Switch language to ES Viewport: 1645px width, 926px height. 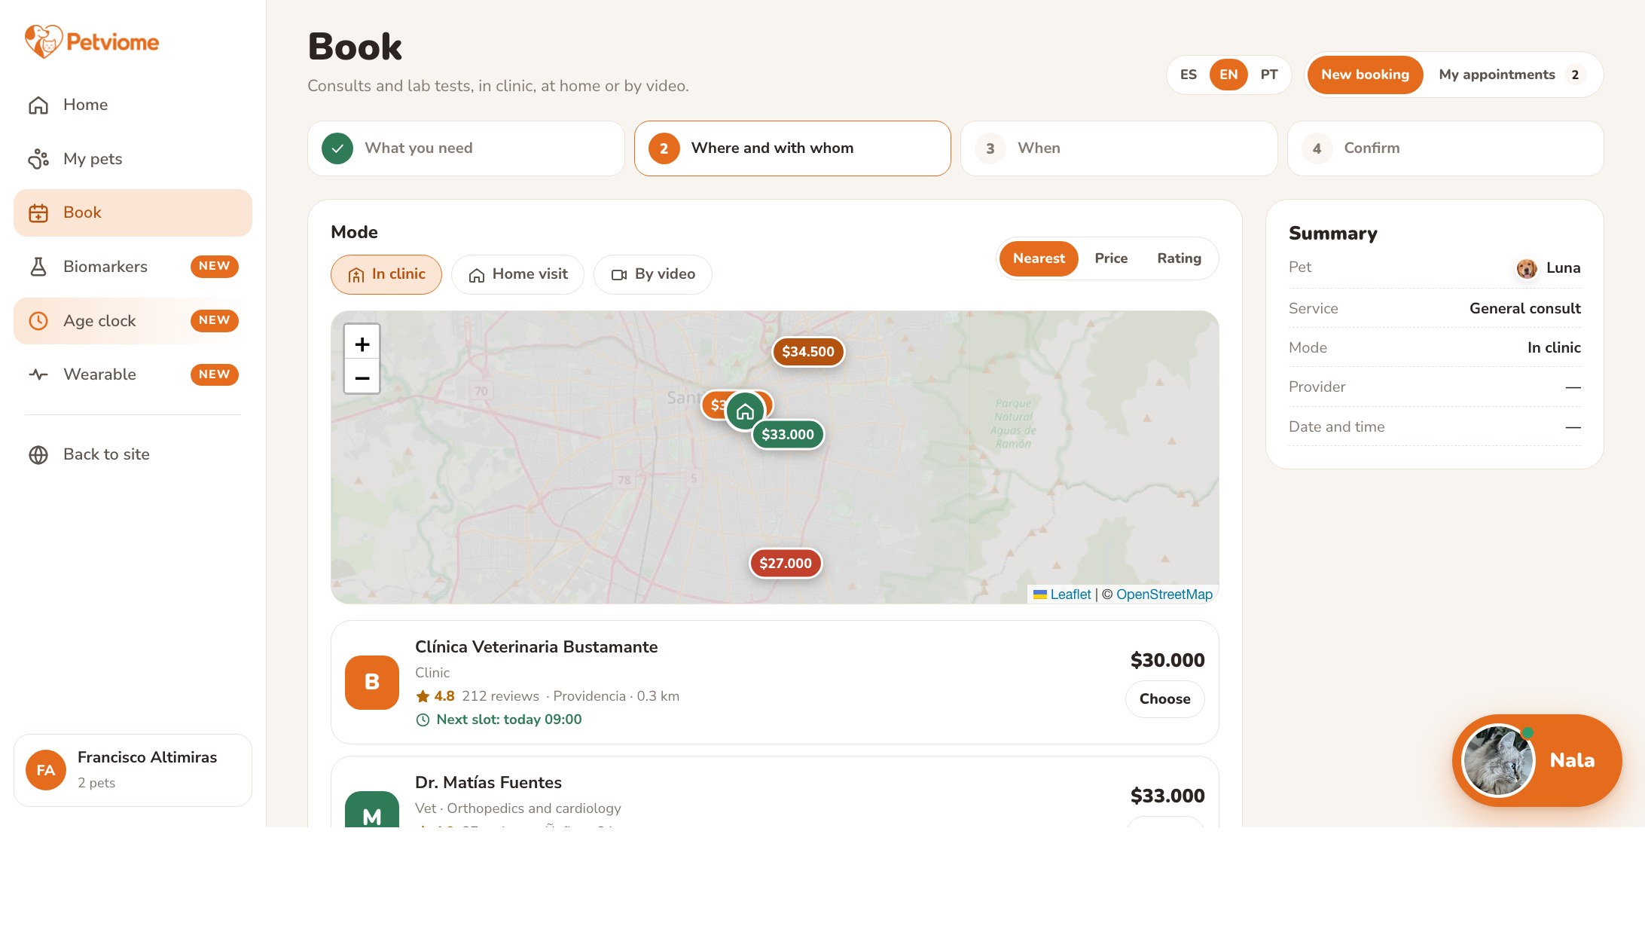(x=1188, y=75)
